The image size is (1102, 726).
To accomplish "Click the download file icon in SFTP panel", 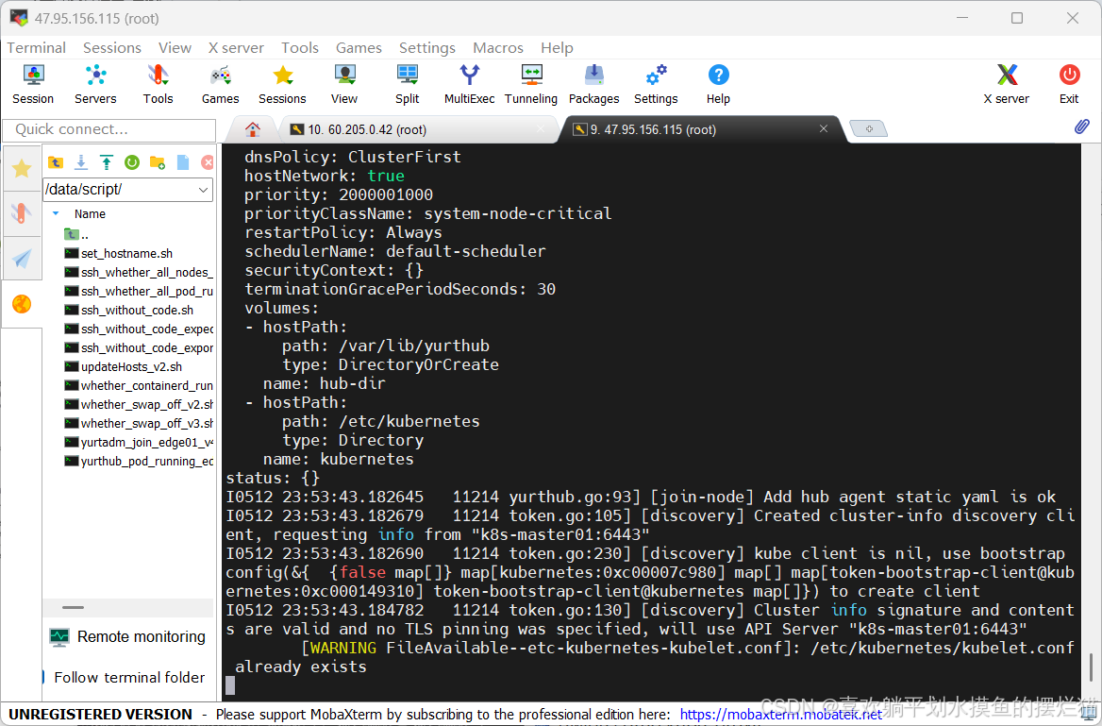I will click(81, 162).
